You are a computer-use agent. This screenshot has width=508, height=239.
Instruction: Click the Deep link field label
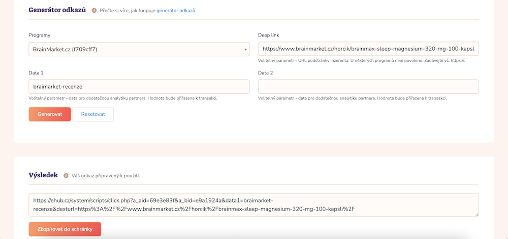pos(269,35)
